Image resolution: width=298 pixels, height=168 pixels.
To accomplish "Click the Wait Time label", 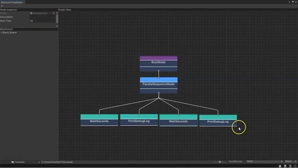I will 6,21.
